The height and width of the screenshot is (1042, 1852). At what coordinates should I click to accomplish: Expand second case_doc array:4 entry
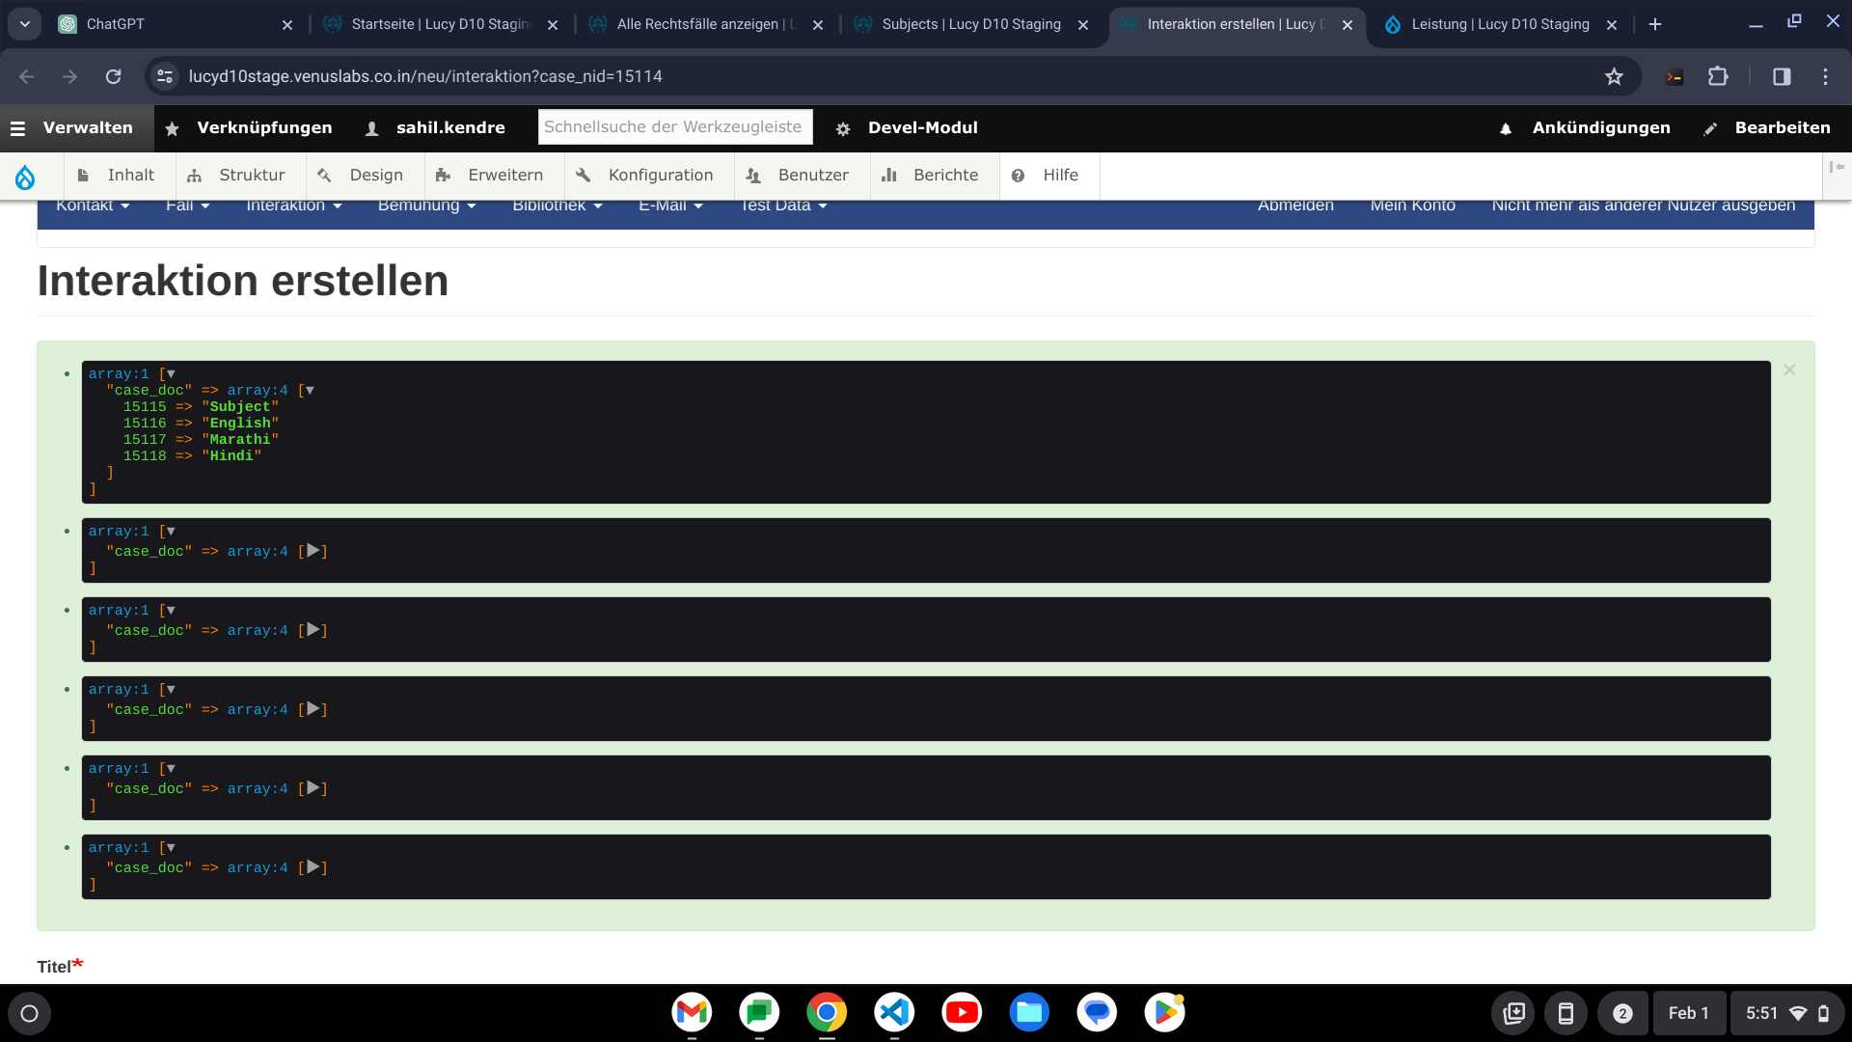pyautogui.click(x=313, y=551)
